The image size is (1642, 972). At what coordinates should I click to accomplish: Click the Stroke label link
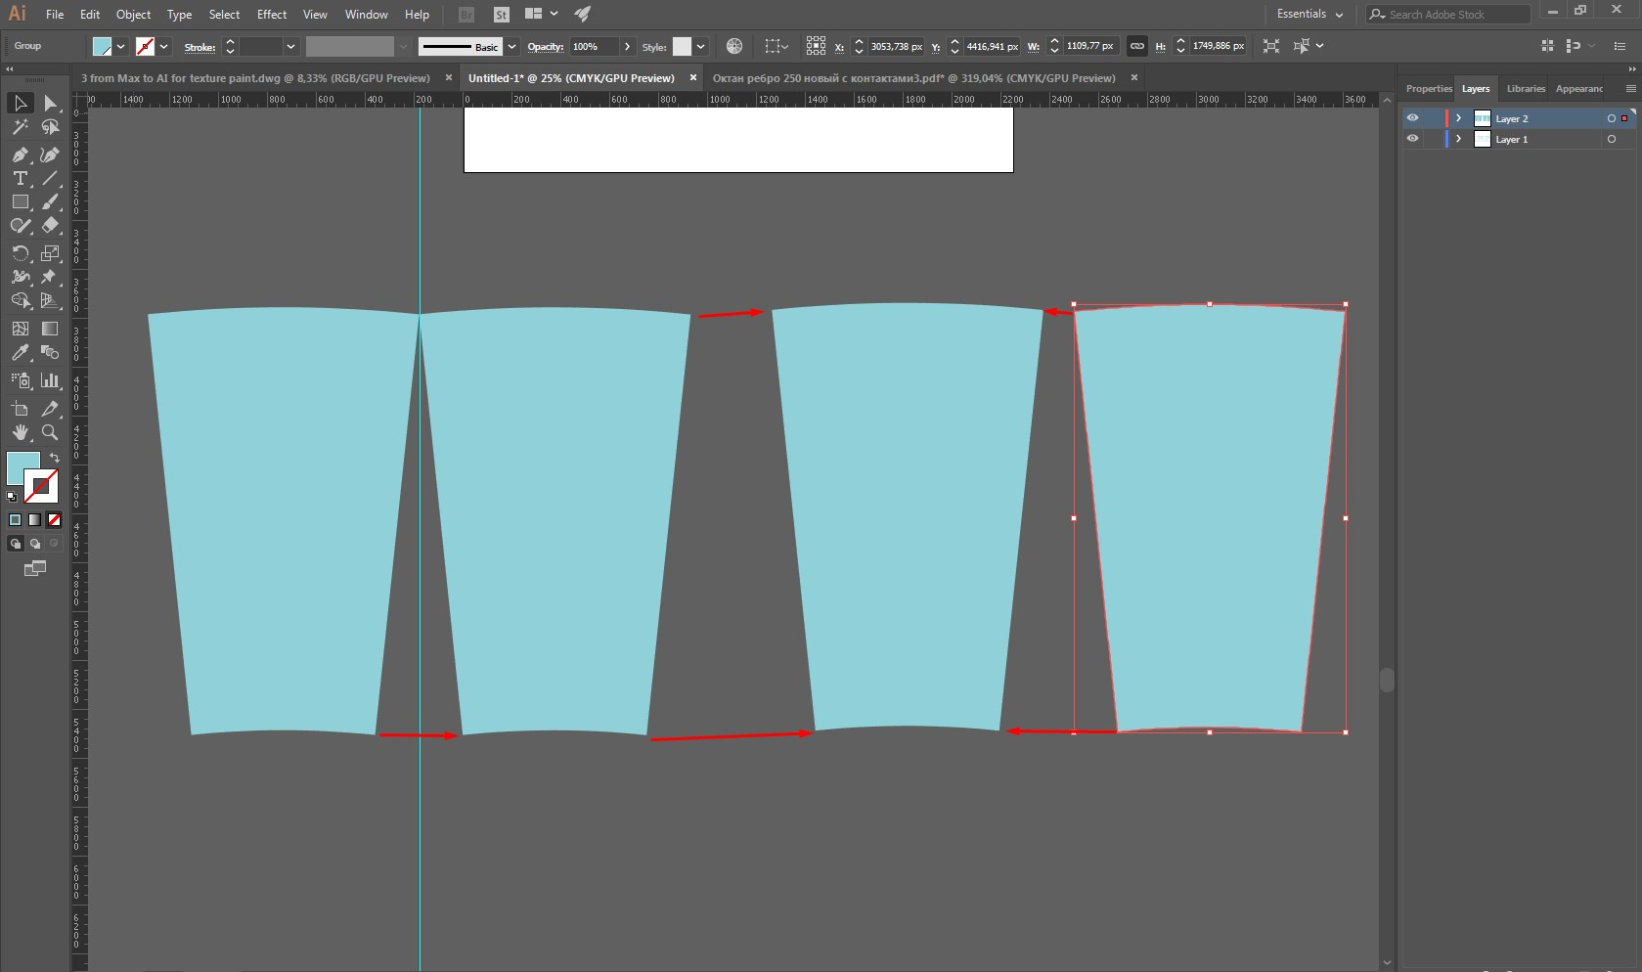point(200,47)
